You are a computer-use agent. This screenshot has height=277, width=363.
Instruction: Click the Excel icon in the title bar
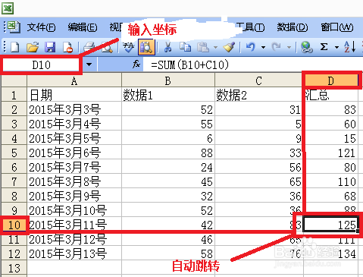click(x=8, y=8)
